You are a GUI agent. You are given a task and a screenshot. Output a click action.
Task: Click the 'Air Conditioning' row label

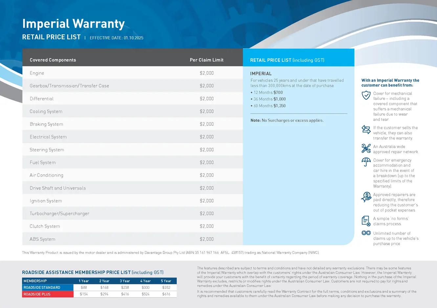46,175
